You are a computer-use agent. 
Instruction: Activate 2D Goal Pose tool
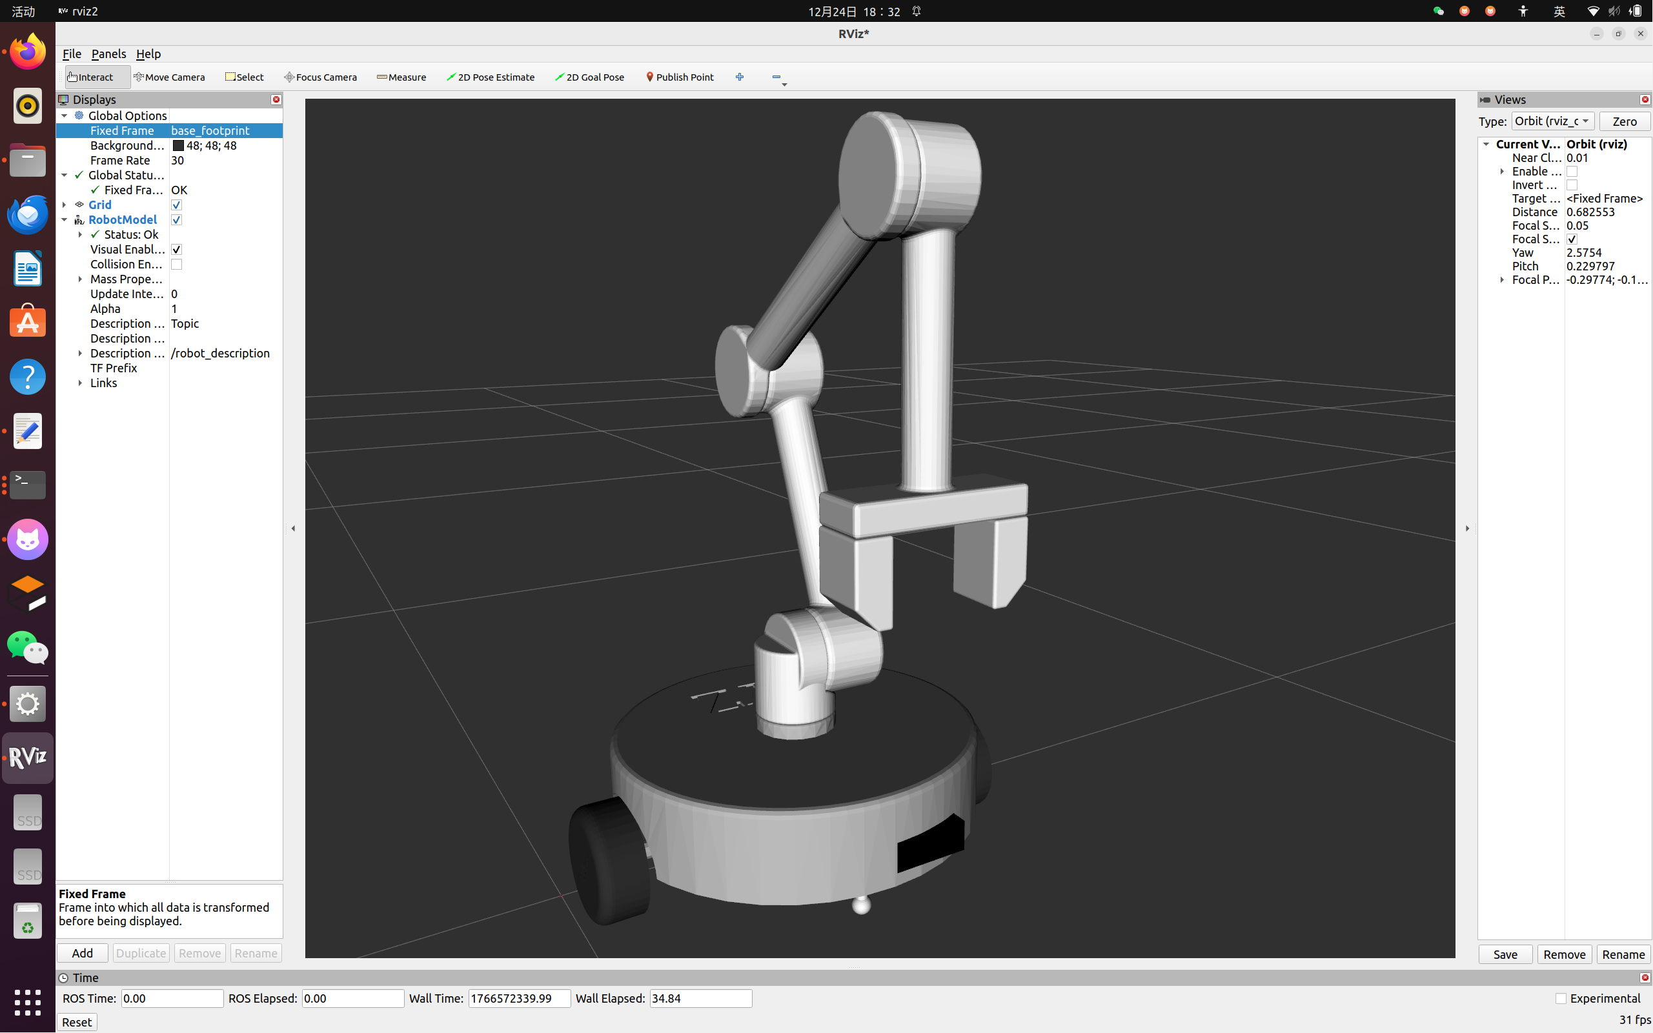[x=590, y=77]
